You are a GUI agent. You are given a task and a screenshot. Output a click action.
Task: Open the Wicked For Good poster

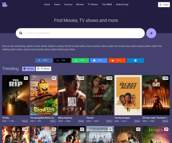point(156,134)
